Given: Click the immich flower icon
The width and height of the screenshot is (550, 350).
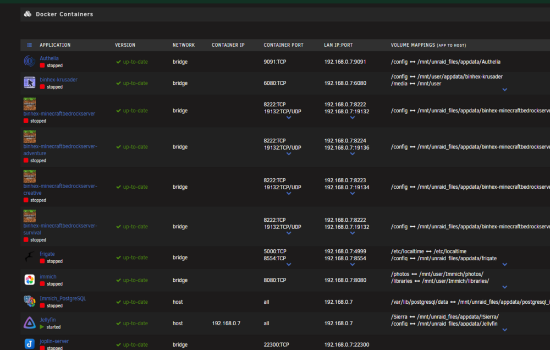Looking at the screenshot, I should (30, 280).
